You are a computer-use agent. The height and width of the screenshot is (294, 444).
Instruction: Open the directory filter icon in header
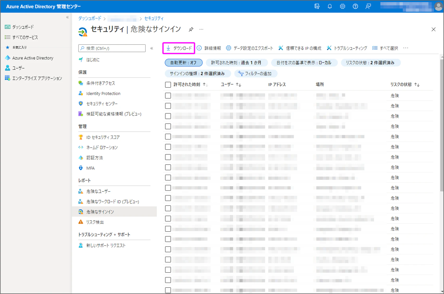point(317,6)
